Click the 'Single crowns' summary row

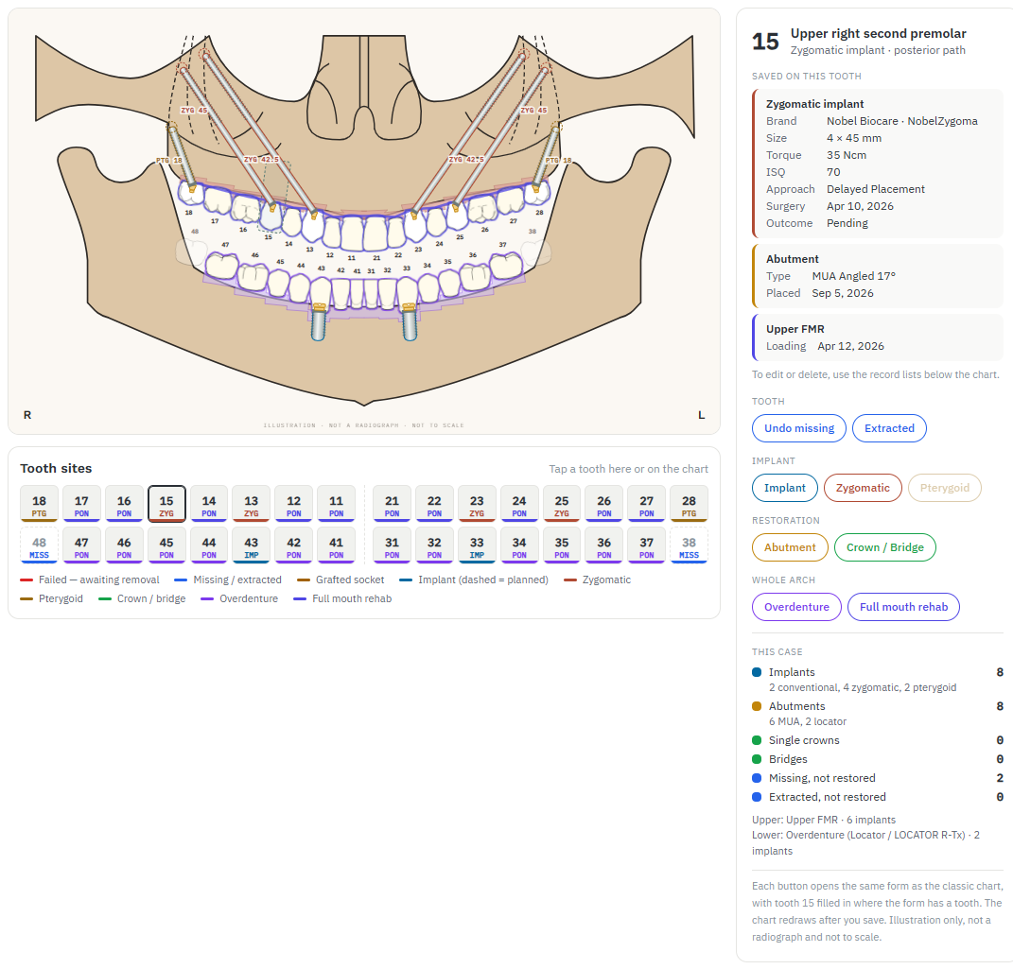[x=878, y=740]
